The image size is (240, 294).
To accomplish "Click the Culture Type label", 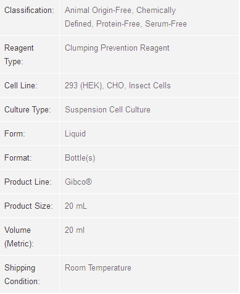I will pyautogui.click(x=28, y=110).
